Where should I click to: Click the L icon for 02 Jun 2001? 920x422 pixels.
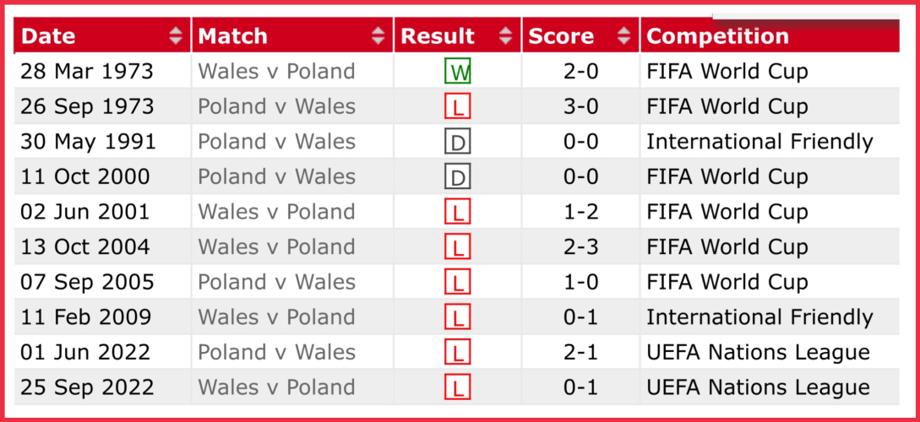pyautogui.click(x=457, y=212)
